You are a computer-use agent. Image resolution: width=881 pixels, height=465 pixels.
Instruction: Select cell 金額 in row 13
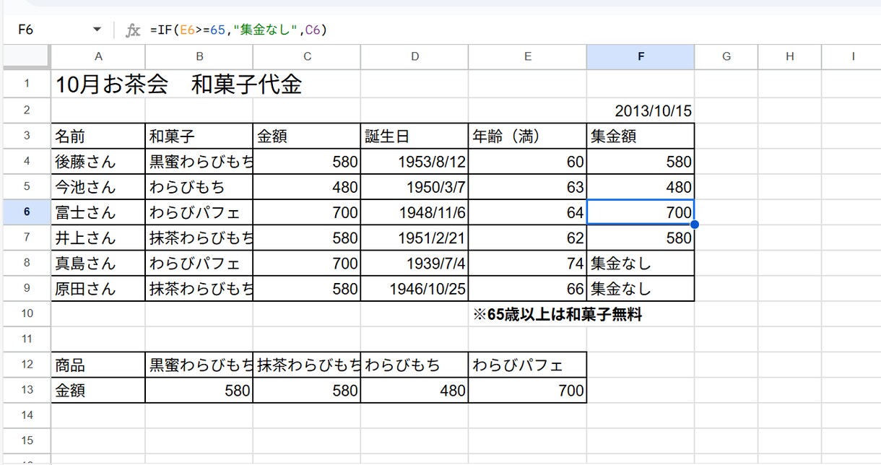click(98, 391)
